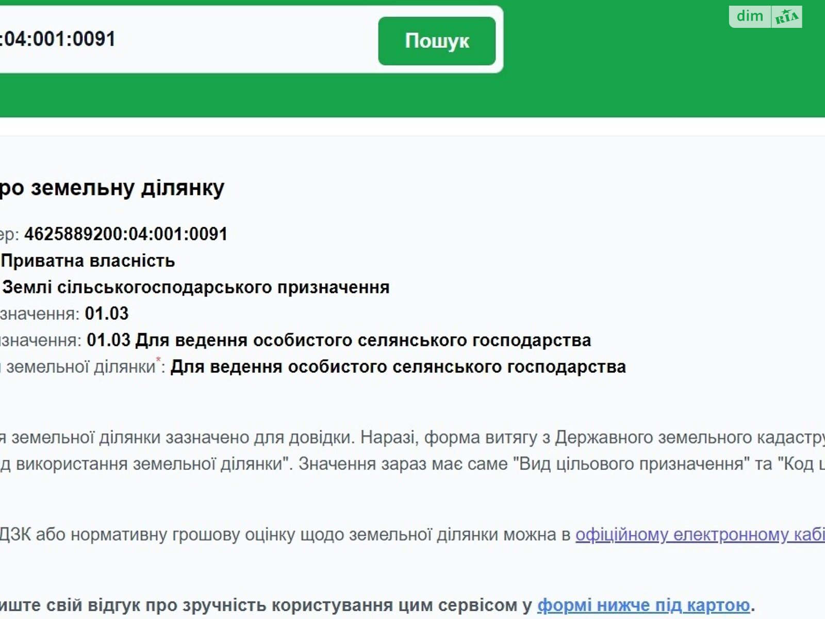Click the земельної ділянки usage type value
825x619 pixels.
pos(398,367)
